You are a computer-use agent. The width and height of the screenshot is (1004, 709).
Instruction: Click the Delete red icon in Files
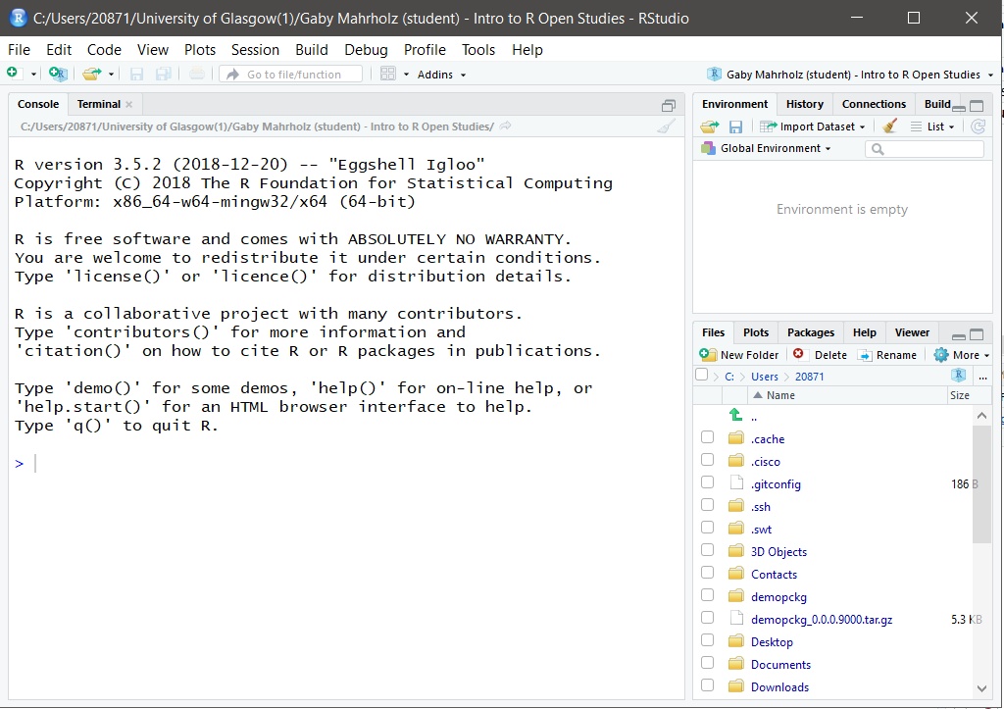click(x=798, y=354)
